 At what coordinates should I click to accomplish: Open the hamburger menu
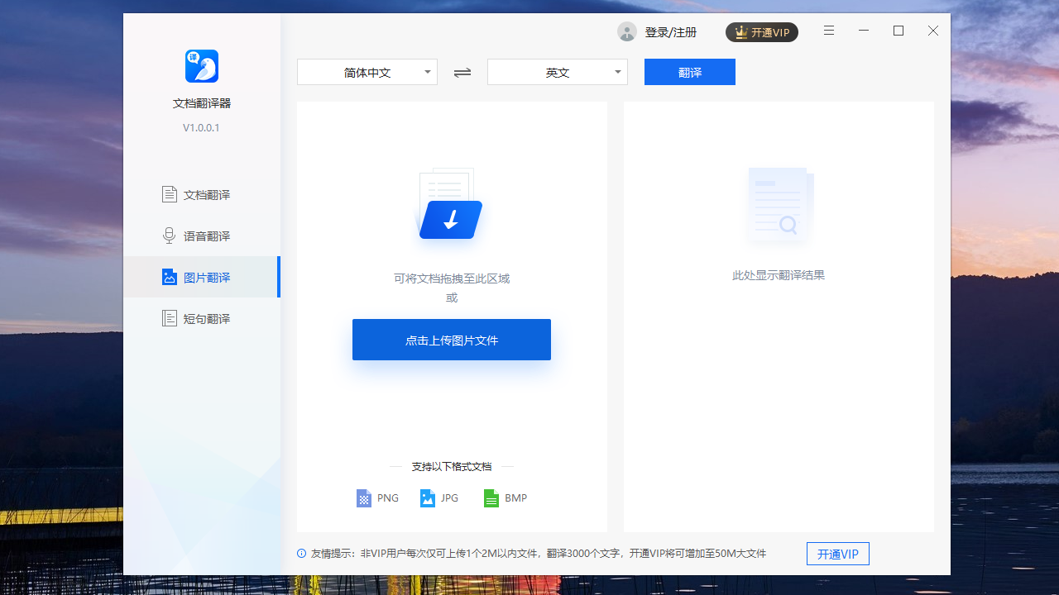tap(828, 31)
